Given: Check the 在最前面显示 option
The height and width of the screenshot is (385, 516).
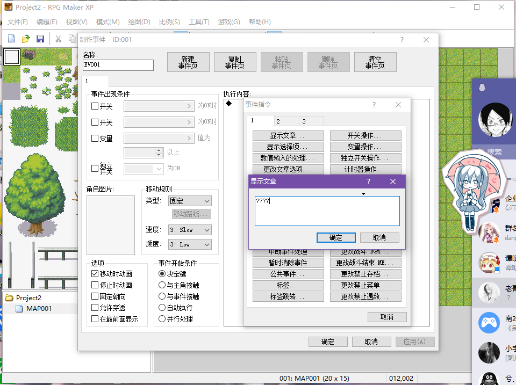Looking at the screenshot, I should tap(95, 318).
